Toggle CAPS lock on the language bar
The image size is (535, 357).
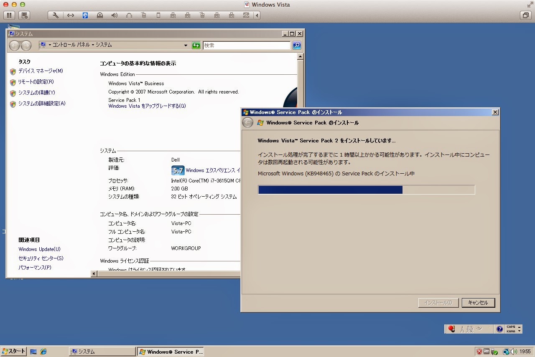(x=511, y=327)
